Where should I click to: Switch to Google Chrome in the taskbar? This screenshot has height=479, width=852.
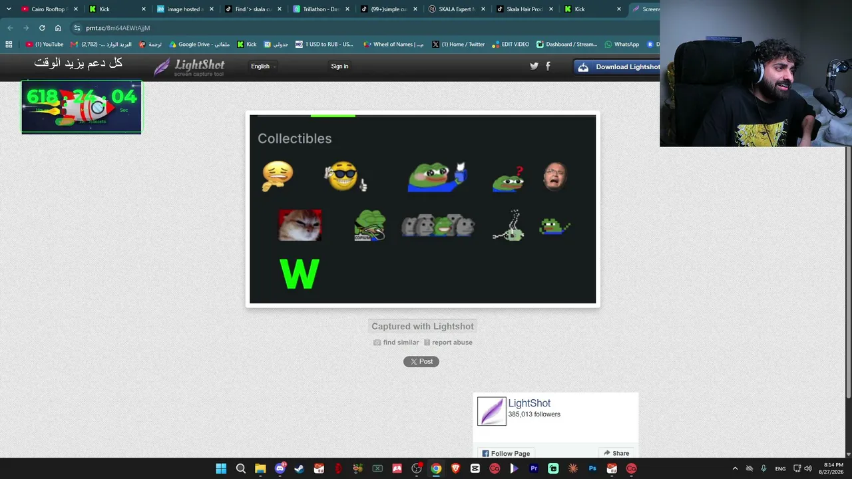[436, 468]
